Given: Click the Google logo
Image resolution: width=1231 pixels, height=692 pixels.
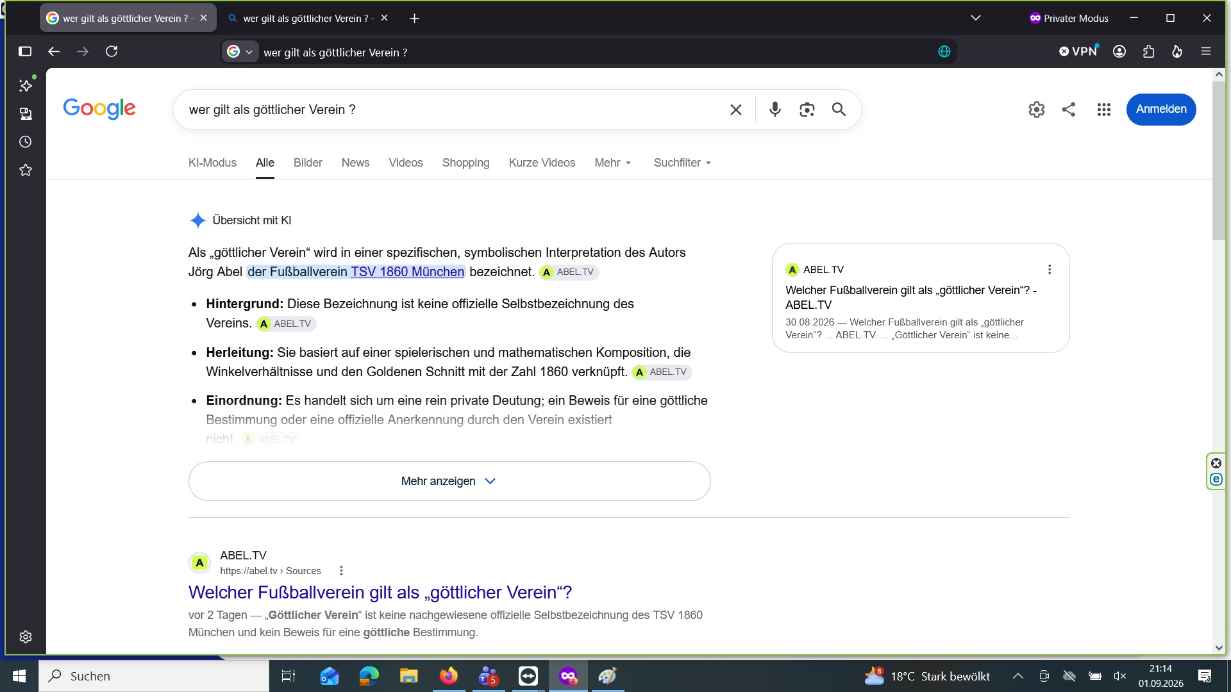Looking at the screenshot, I should [99, 108].
